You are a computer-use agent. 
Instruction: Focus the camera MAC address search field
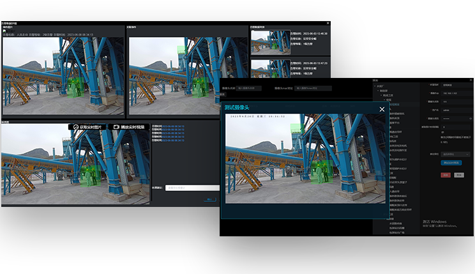(313, 88)
